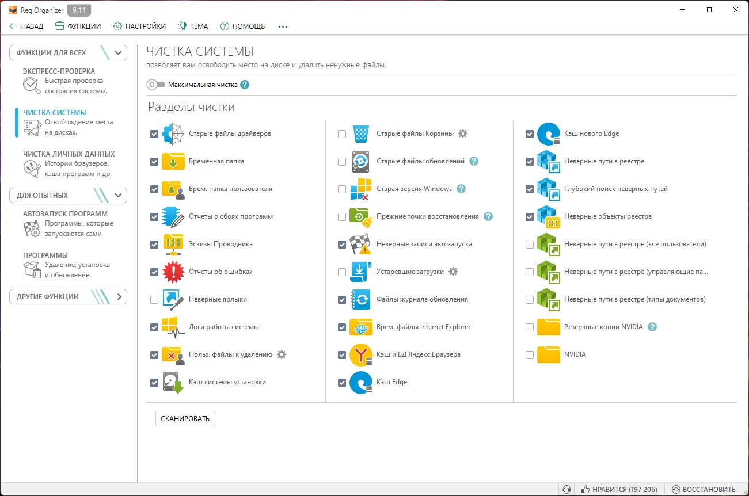Go back with НАЗАД
The width and height of the screenshot is (749, 496).
click(26, 26)
